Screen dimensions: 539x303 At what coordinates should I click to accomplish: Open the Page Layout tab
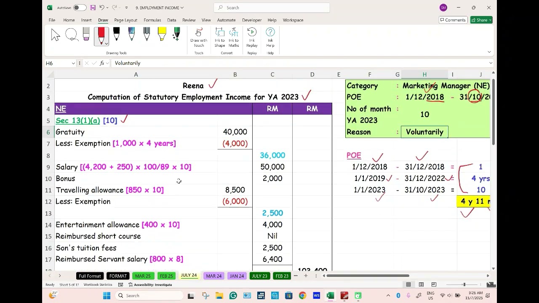point(125,20)
